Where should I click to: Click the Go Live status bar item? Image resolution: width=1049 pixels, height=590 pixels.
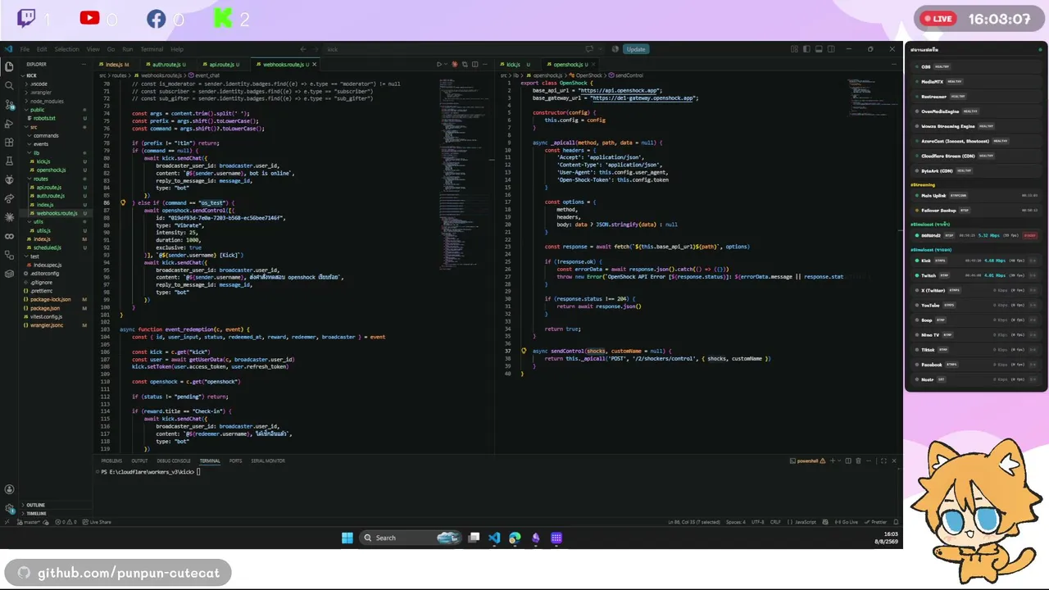(x=847, y=522)
